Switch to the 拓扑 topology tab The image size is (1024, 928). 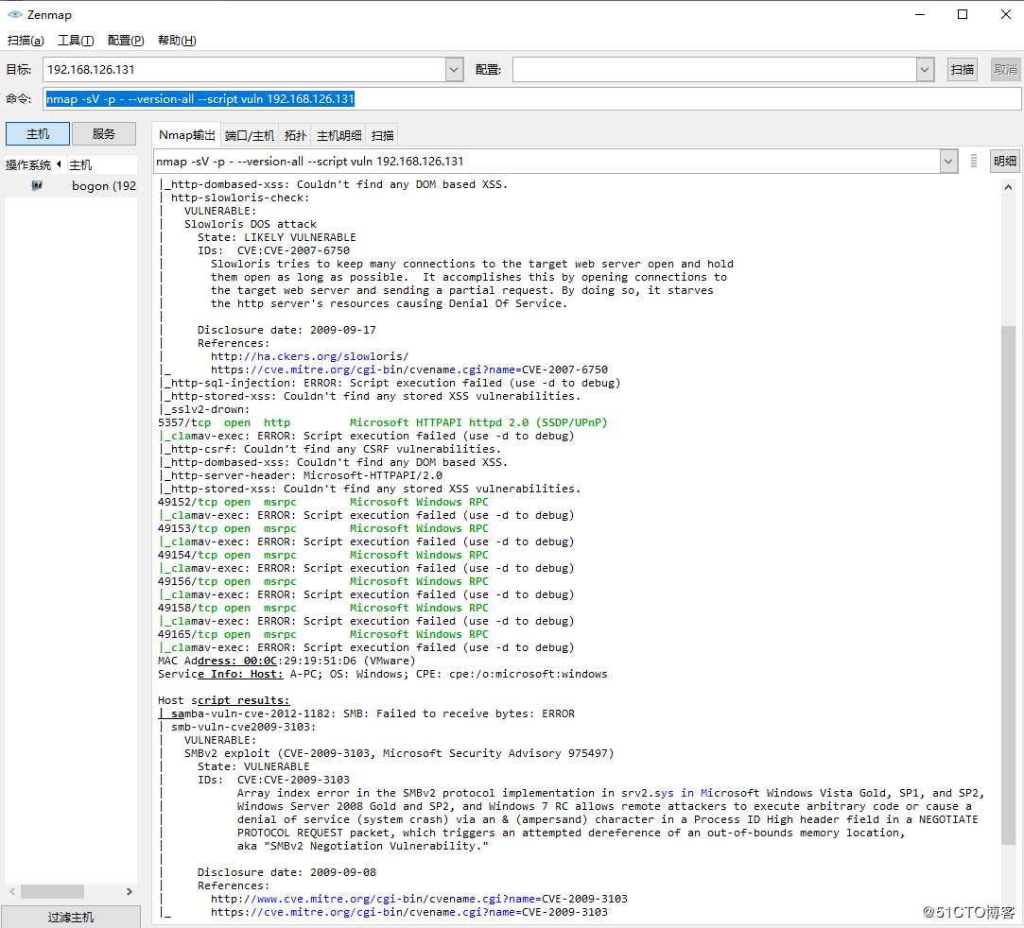click(295, 136)
